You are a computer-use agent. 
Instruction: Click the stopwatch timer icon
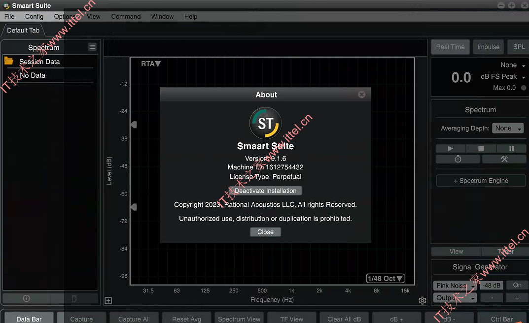(458, 159)
